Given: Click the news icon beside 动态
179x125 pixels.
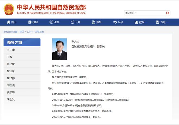Looking at the screenshot, I should click(51, 22).
